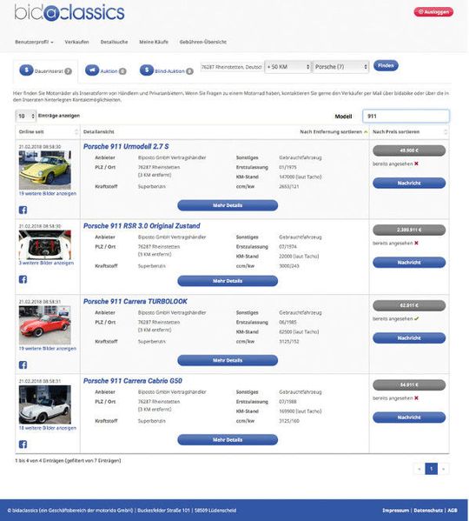
Task: Click the engine bay thumbnail
Action: coord(45,245)
